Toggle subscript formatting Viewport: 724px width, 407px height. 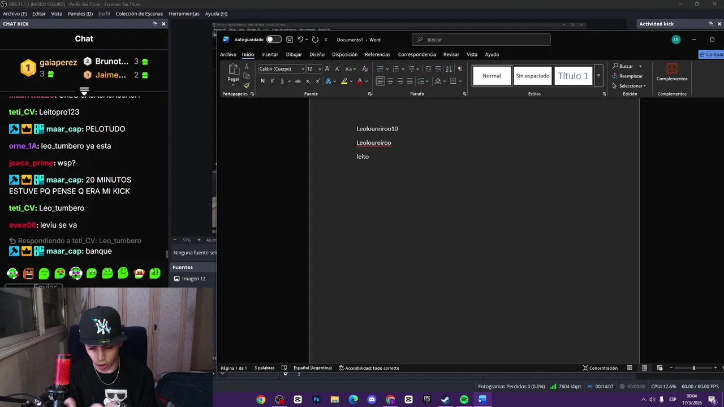tap(308, 81)
